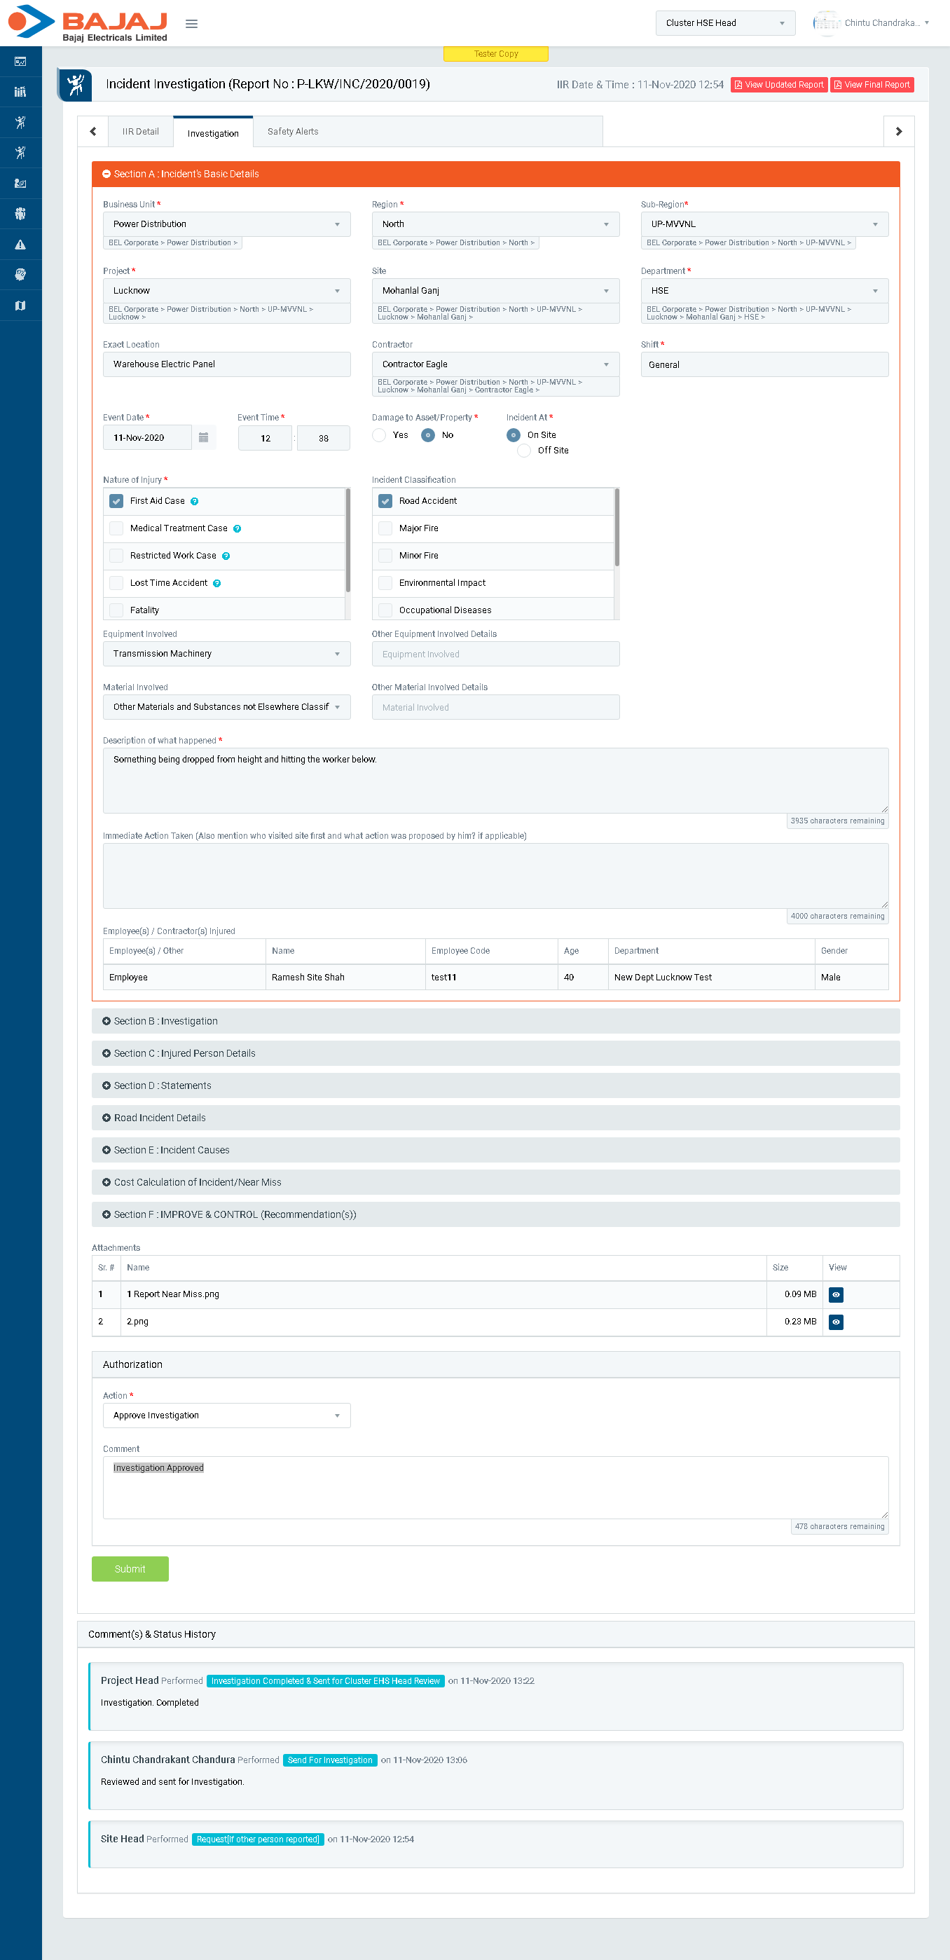Open the Cluster HSE Head role dropdown
The width and height of the screenshot is (950, 1960).
pyautogui.click(x=724, y=23)
